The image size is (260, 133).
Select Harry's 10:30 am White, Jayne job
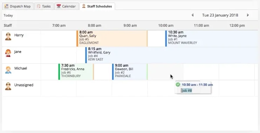212,39
